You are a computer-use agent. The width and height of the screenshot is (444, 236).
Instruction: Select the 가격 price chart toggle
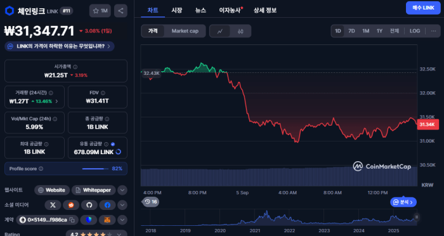click(153, 31)
